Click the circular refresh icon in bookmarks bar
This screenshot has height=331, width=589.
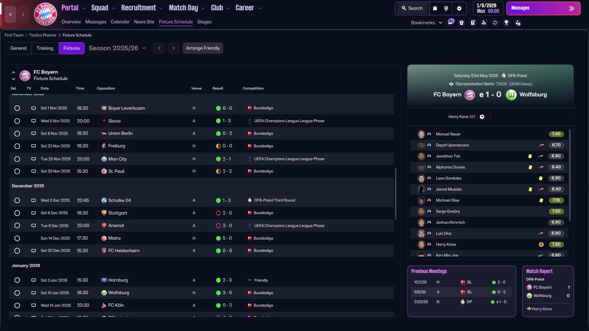495,23
